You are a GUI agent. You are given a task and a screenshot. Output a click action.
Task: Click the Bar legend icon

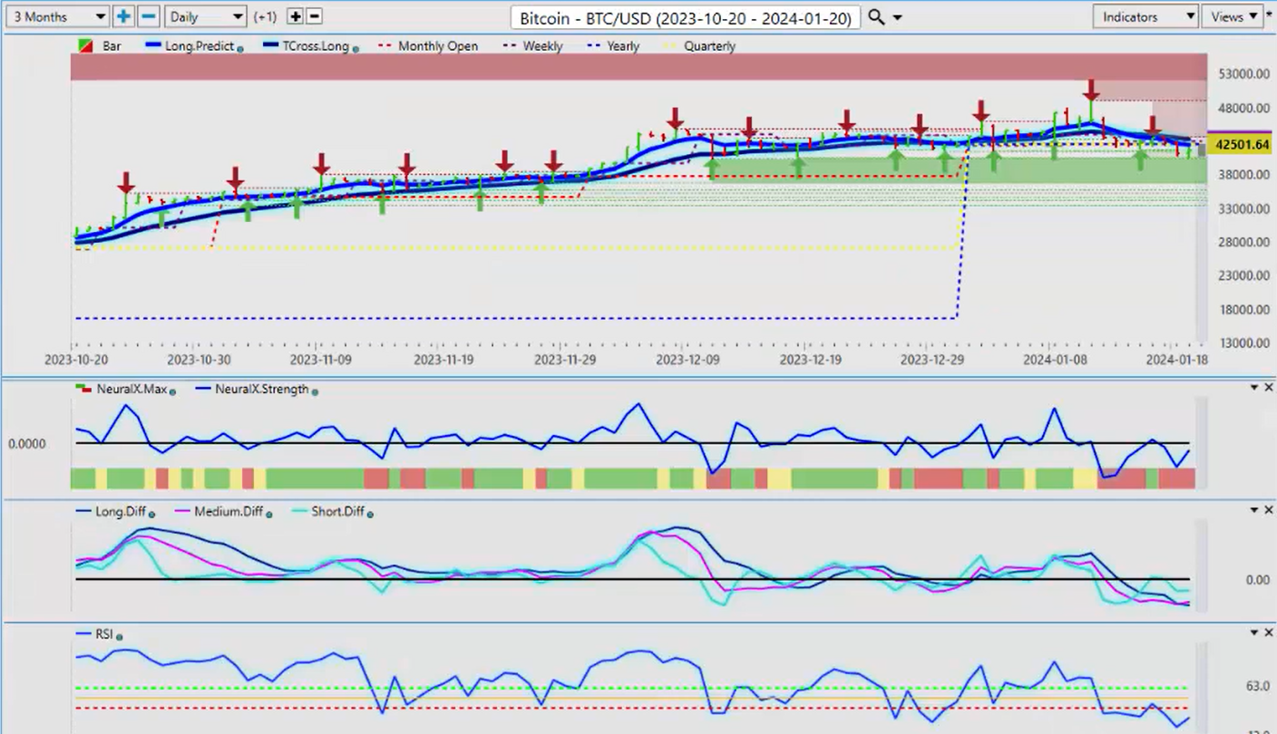[x=84, y=46]
